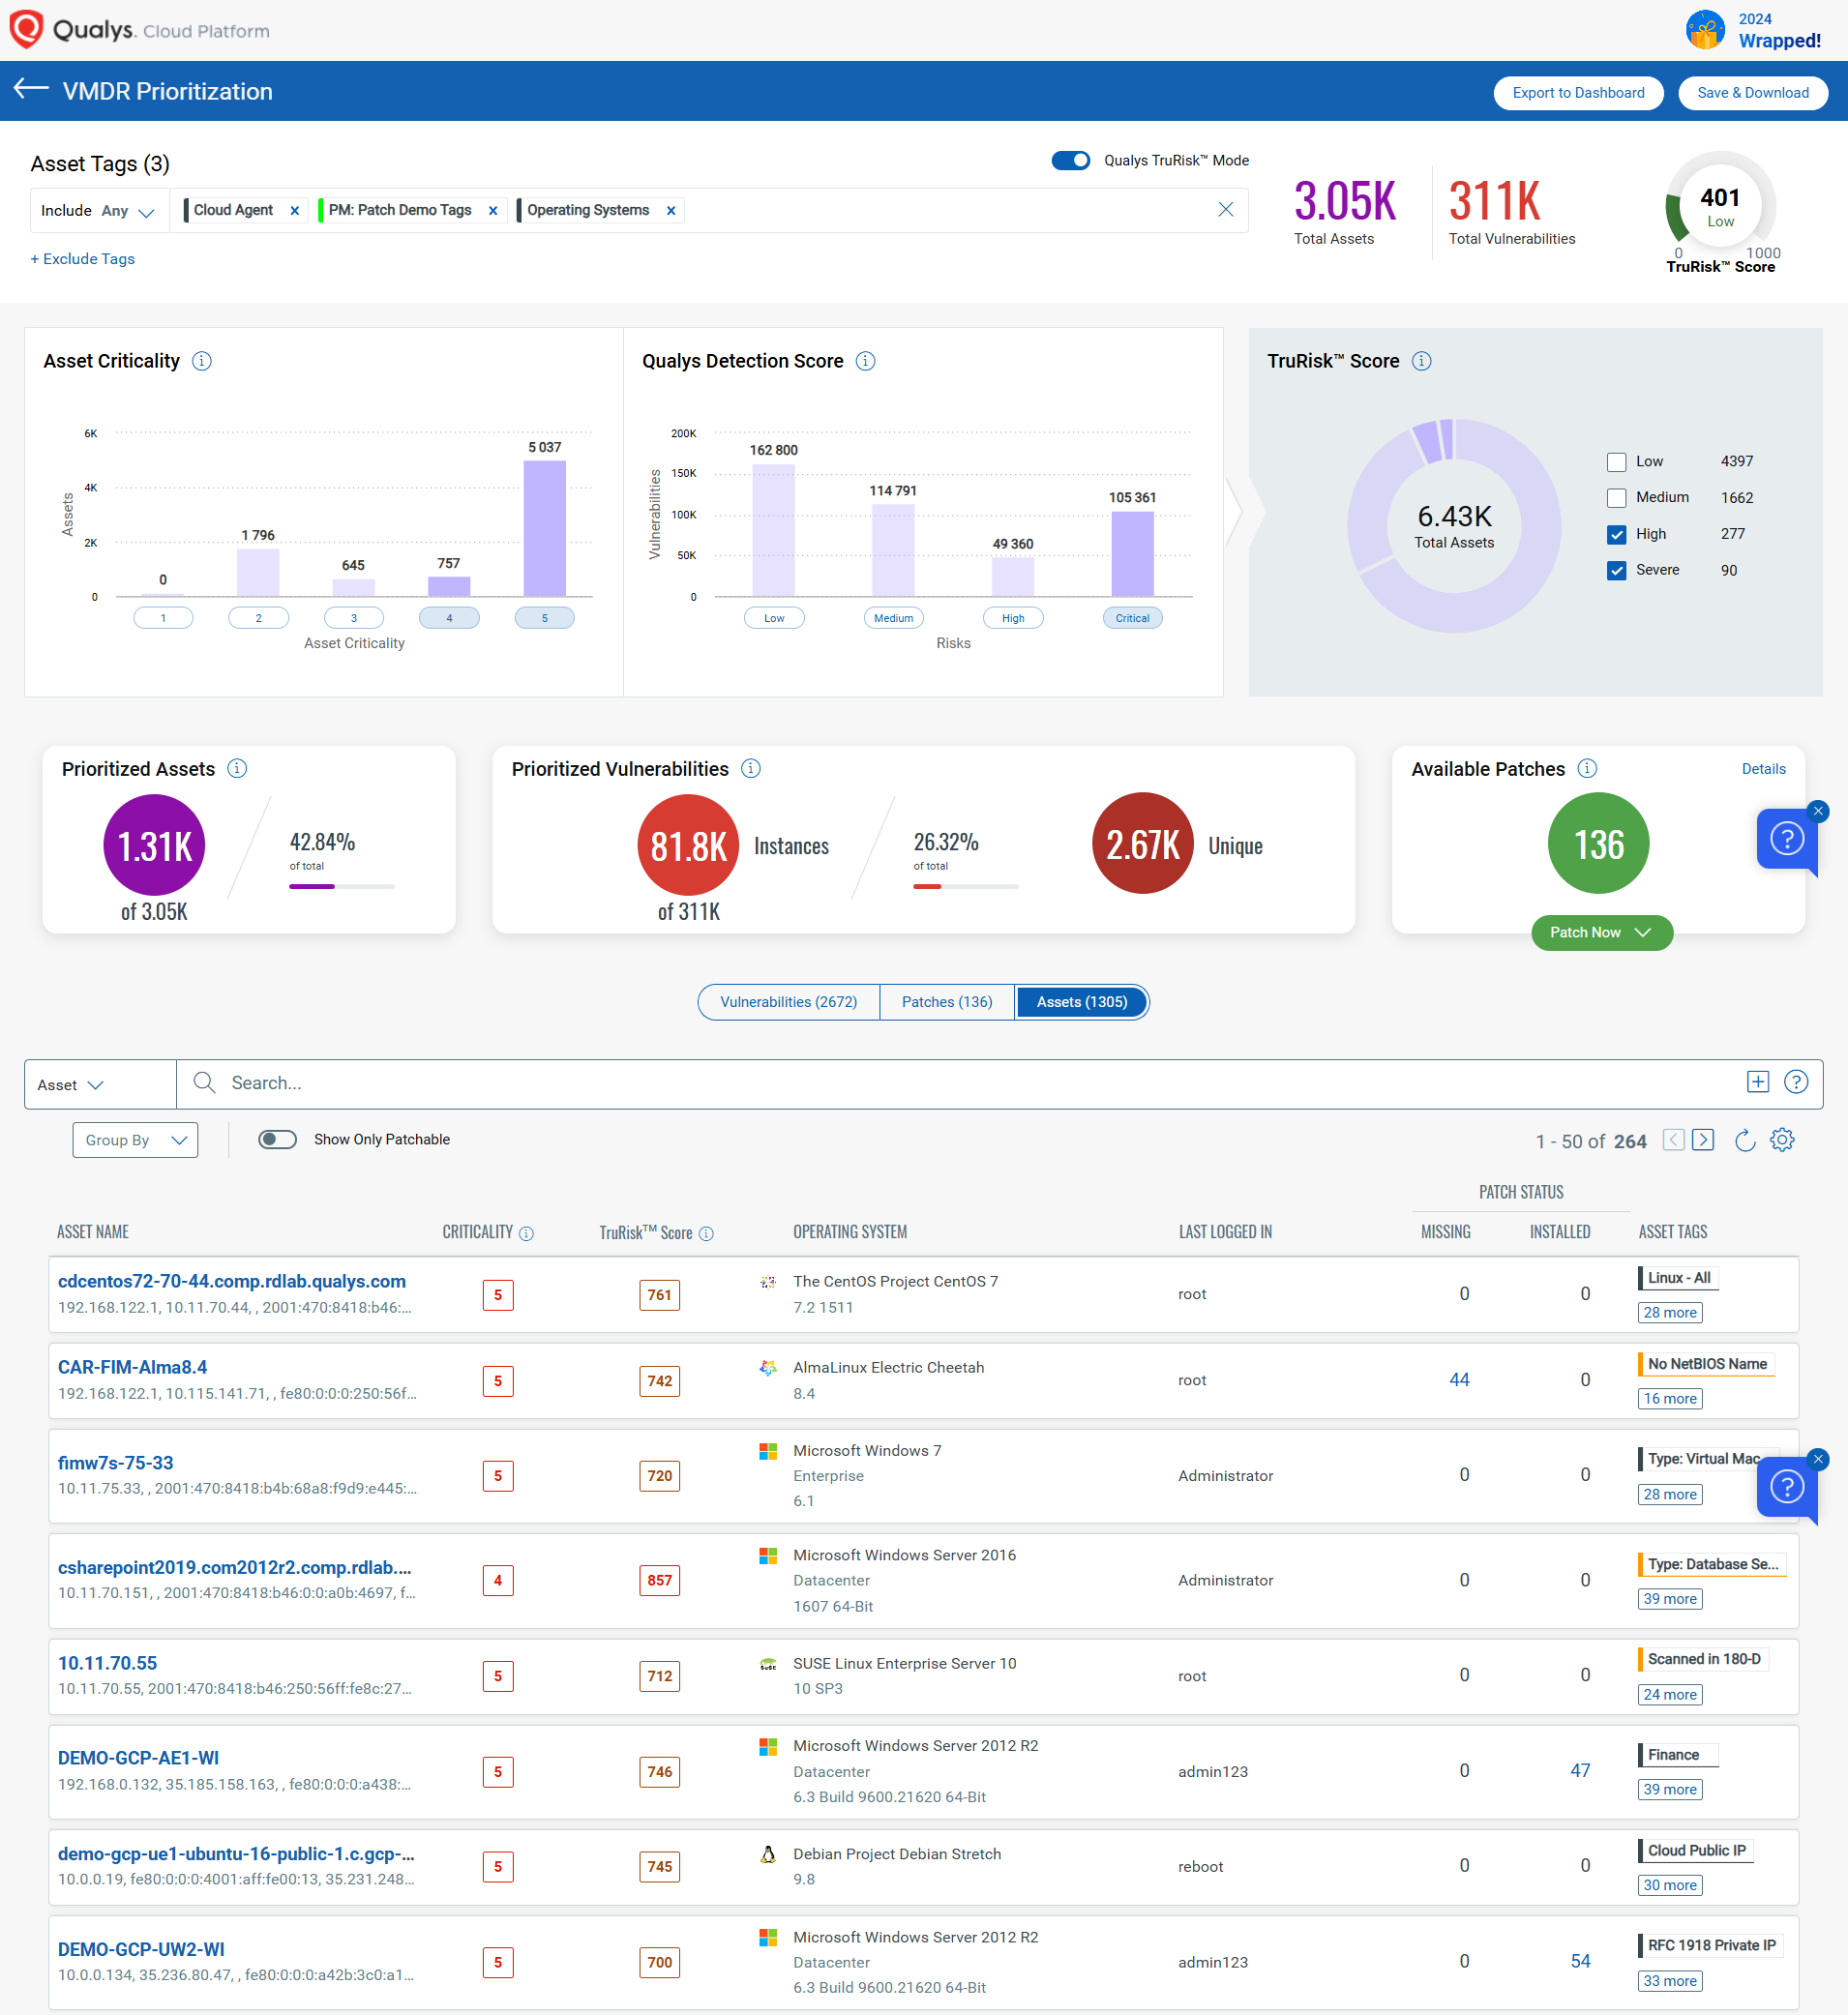Open the Patch Now dropdown button
The height and width of the screenshot is (2015, 1848).
click(1600, 932)
